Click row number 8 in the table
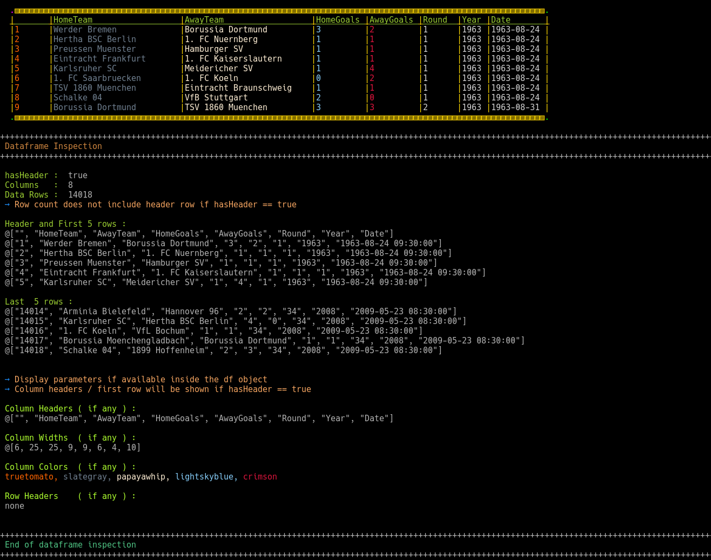The image size is (711, 560). point(17,98)
